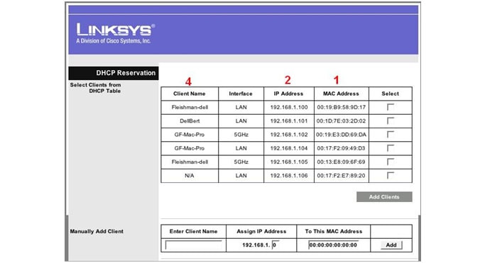The image size is (485, 263).
Task: Select the checkbox for 192.168.1.102
Action: (391, 134)
